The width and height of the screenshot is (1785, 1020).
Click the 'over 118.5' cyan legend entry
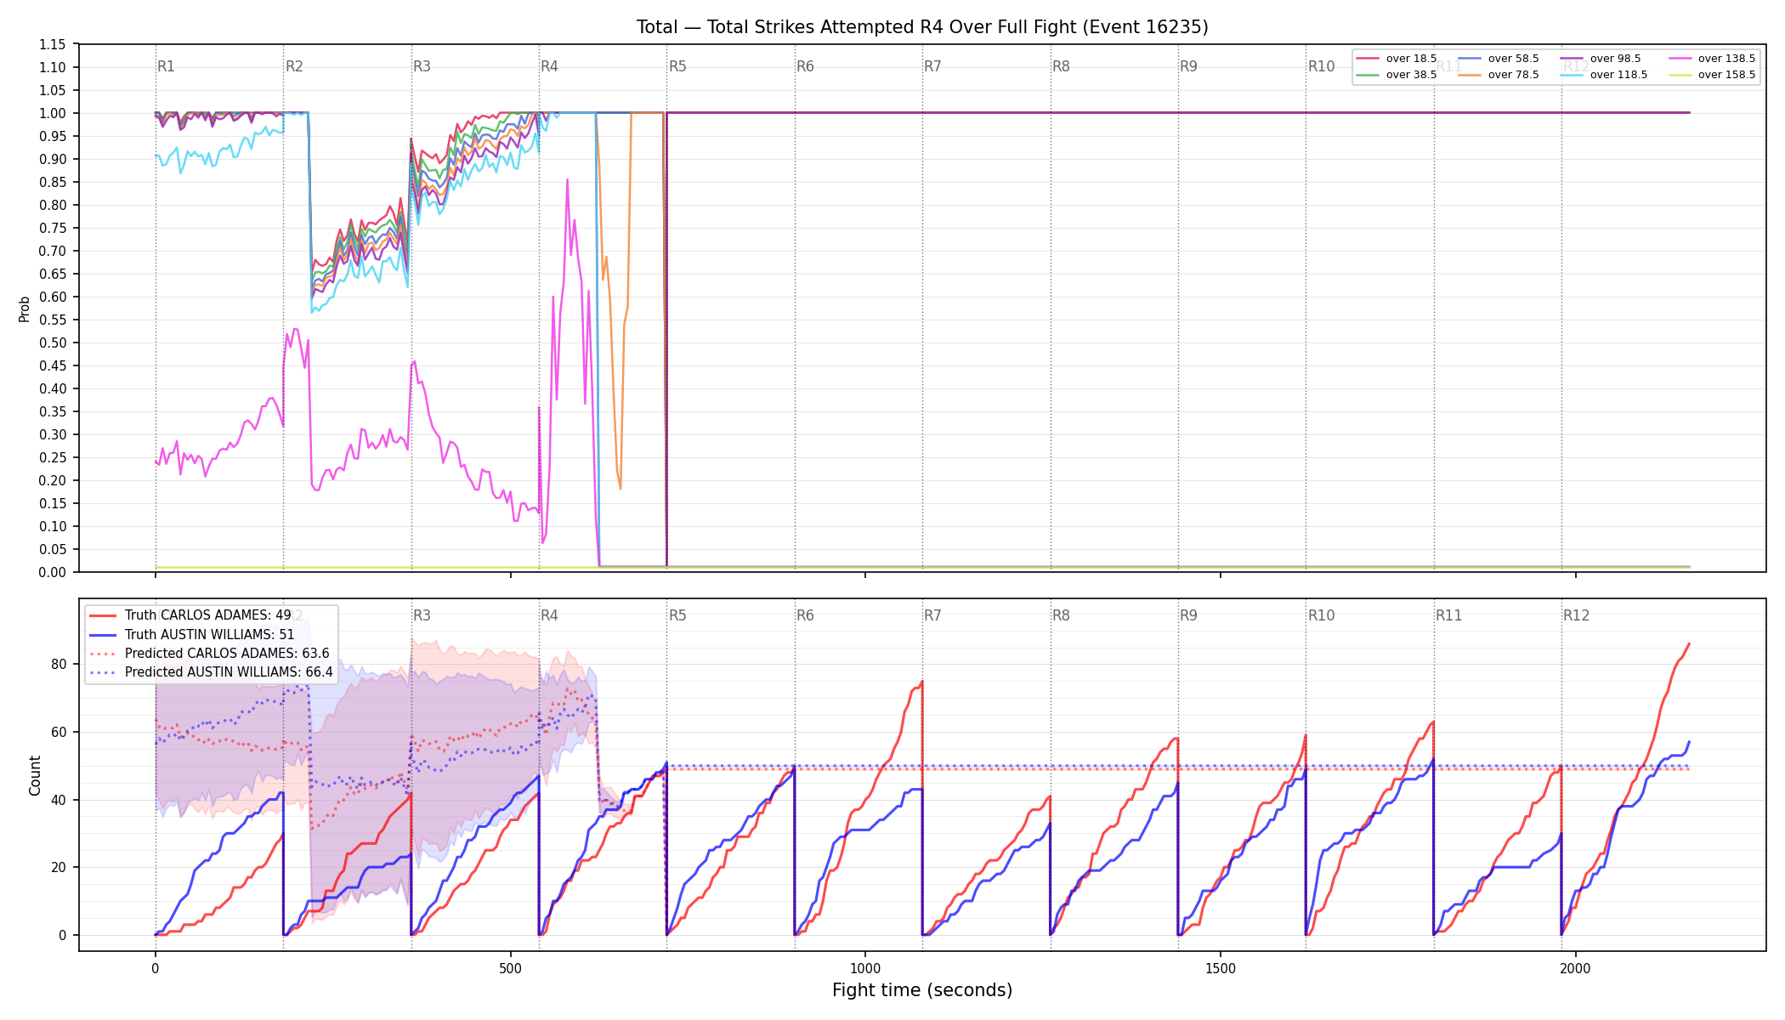[1604, 75]
